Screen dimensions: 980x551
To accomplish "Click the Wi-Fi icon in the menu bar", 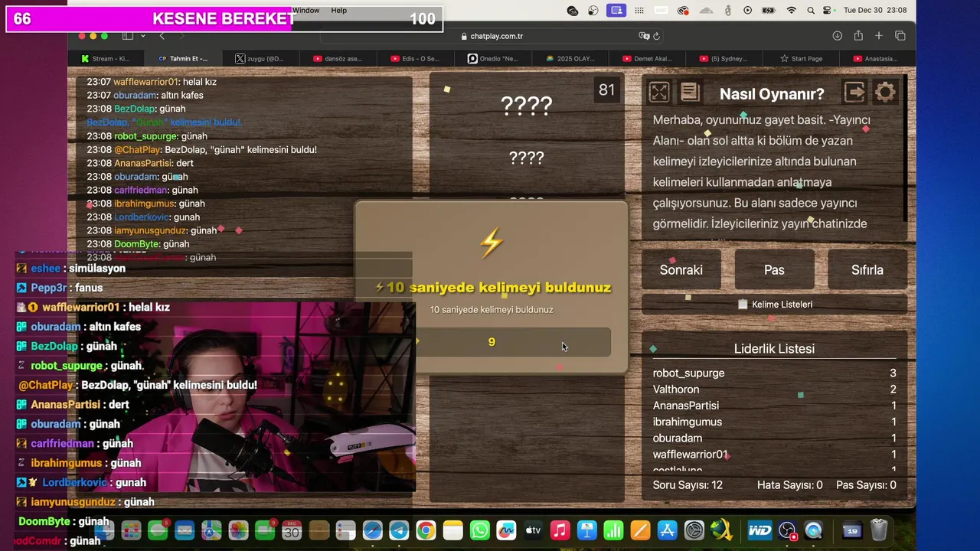I will point(792,11).
